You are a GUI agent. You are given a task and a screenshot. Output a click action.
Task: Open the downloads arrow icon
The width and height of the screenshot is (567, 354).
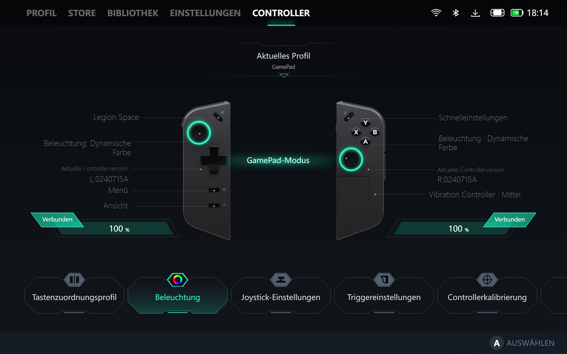[x=475, y=13]
